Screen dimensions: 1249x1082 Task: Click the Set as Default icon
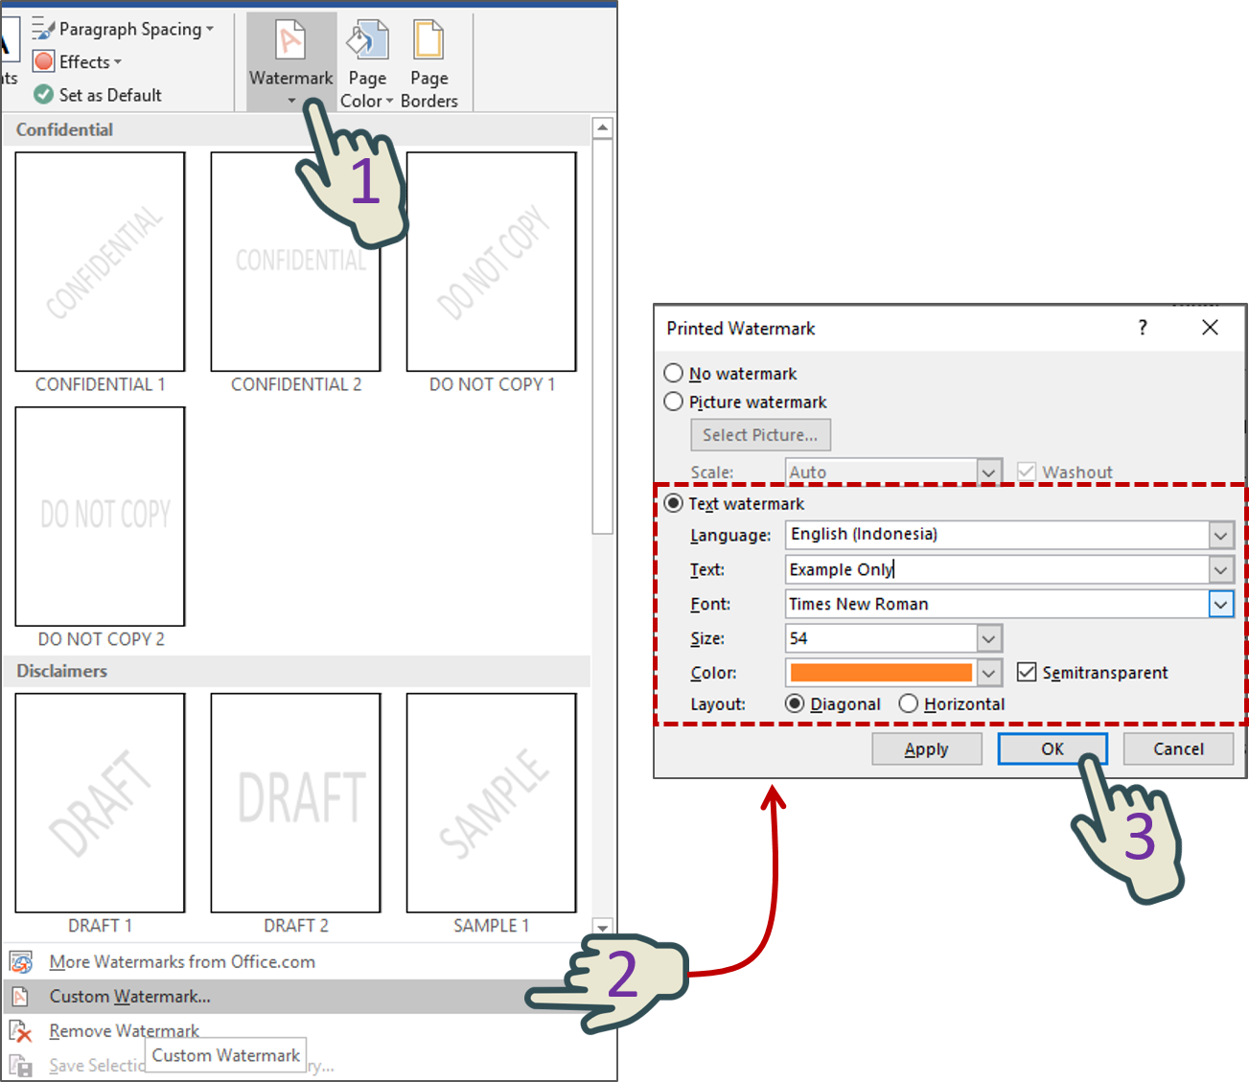point(43,95)
